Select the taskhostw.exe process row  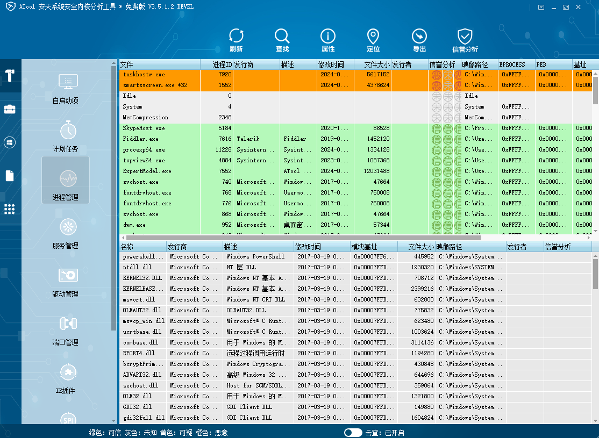[x=355, y=75]
